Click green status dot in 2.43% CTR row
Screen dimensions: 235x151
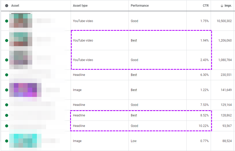pos(7,60)
